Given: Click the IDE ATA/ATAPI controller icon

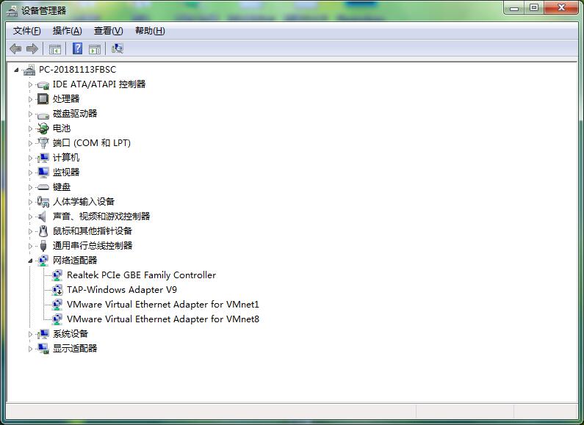Looking at the screenshot, I should click(43, 85).
